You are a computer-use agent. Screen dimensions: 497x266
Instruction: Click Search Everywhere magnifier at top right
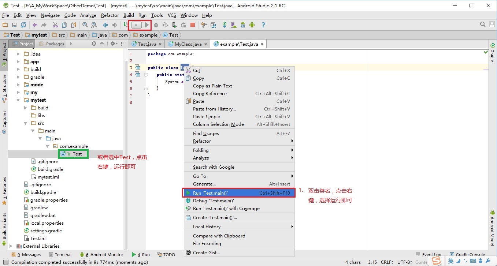[x=483, y=25]
